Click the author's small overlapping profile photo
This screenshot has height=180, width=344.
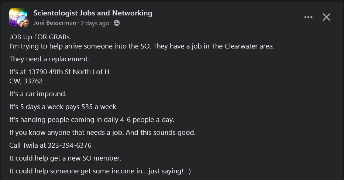pyautogui.click(x=23, y=22)
